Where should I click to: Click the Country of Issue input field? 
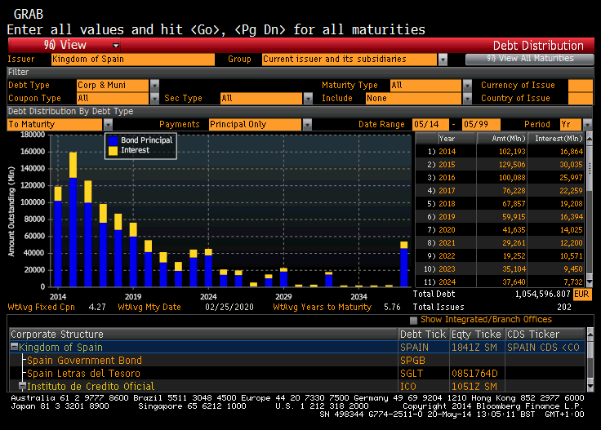pos(581,99)
